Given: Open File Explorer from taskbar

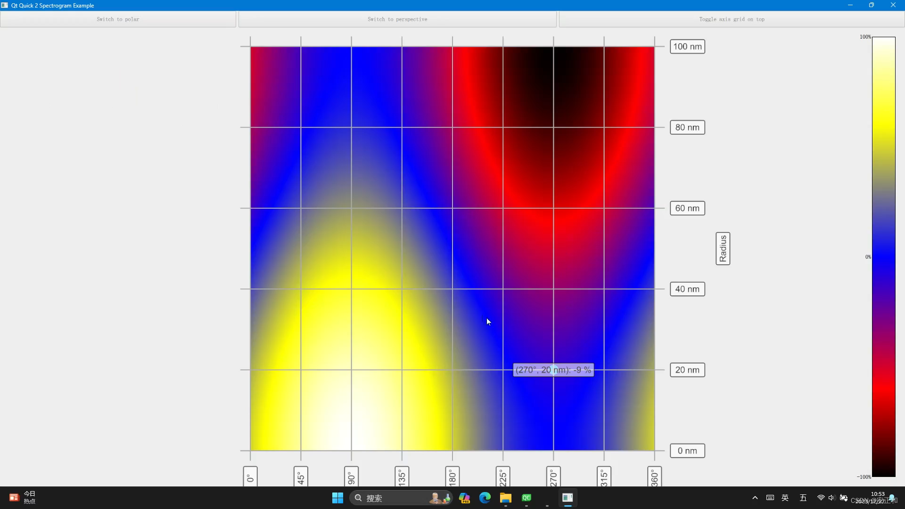Looking at the screenshot, I should point(506,498).
